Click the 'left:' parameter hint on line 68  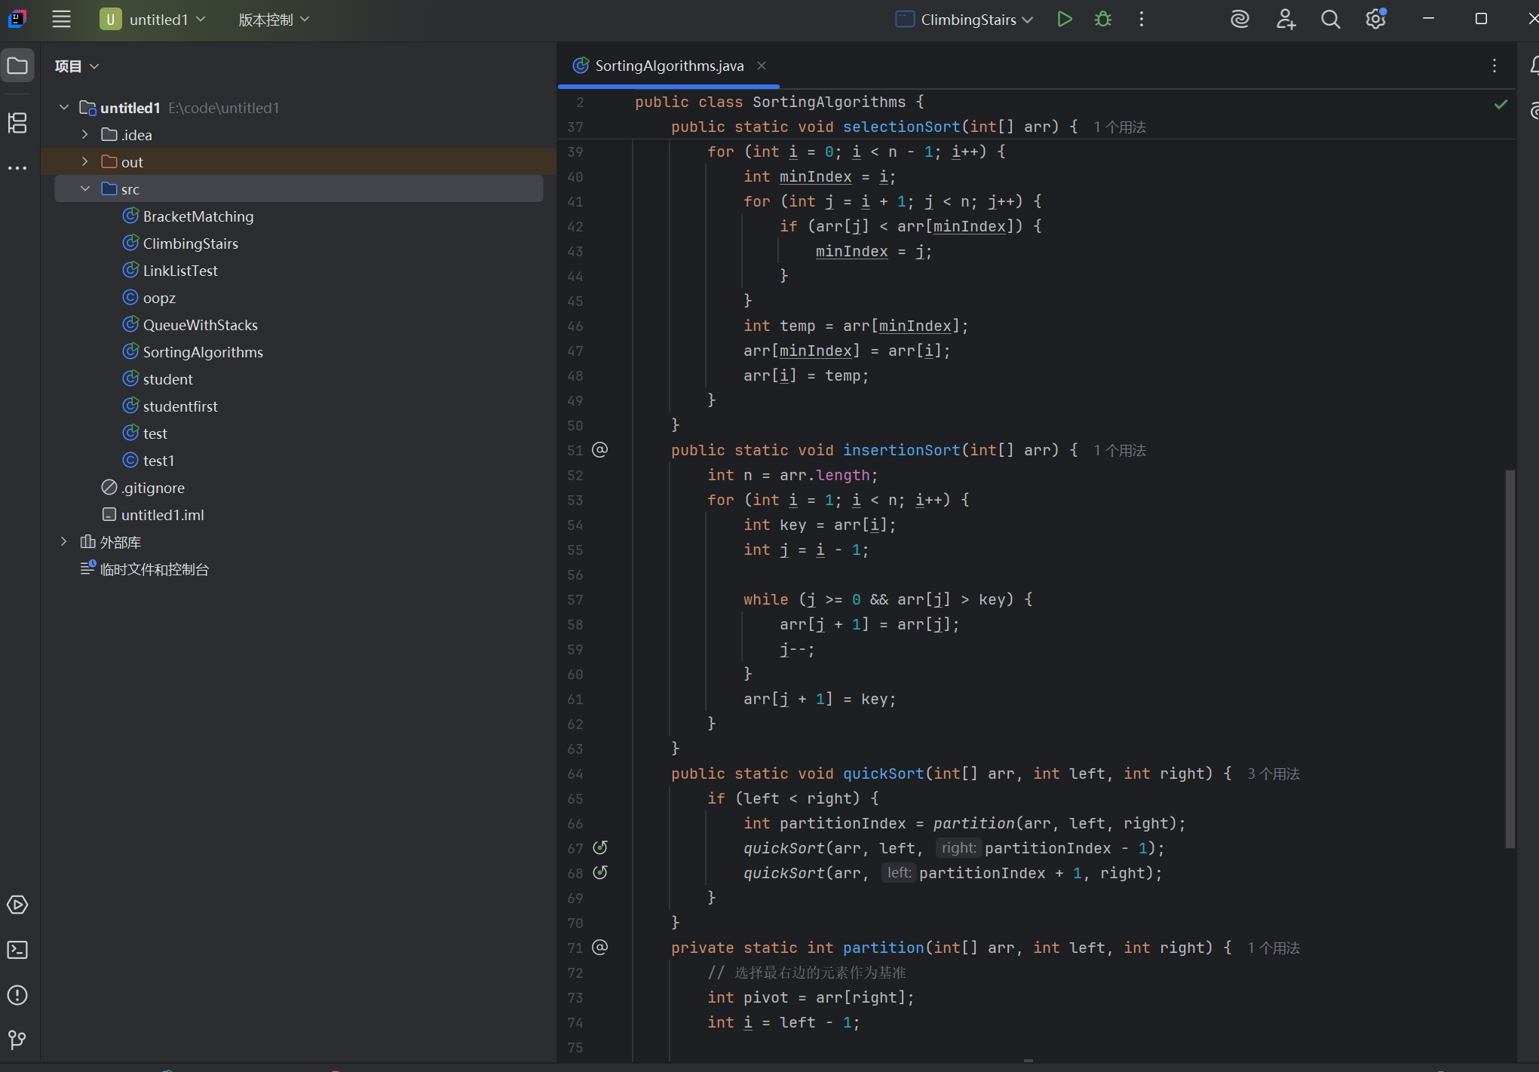click(898, 873)
